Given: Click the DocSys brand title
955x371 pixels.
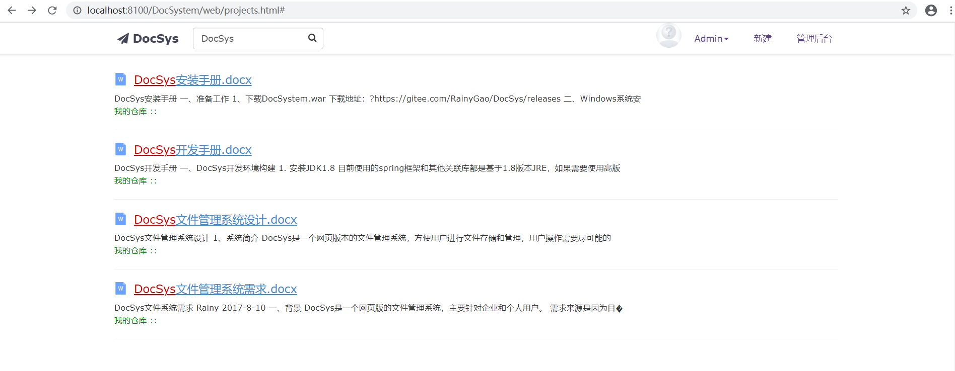Looking at the screenshot, I should 156,39.
